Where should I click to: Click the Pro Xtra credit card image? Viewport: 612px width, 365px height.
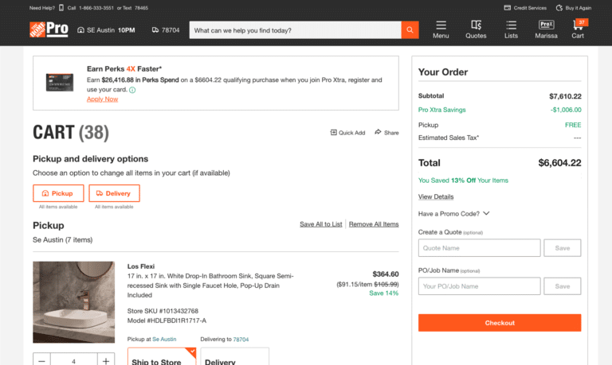pos(59,82)
